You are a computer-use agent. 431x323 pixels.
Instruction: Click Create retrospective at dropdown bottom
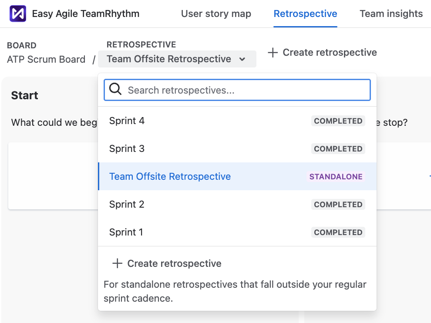click(x=167, y=263)
